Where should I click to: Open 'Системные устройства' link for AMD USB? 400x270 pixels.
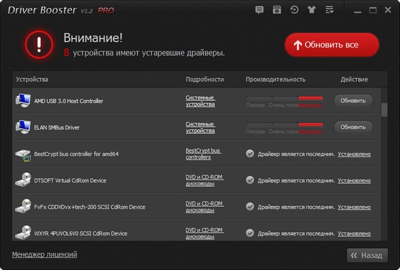(x=200, y=101)
